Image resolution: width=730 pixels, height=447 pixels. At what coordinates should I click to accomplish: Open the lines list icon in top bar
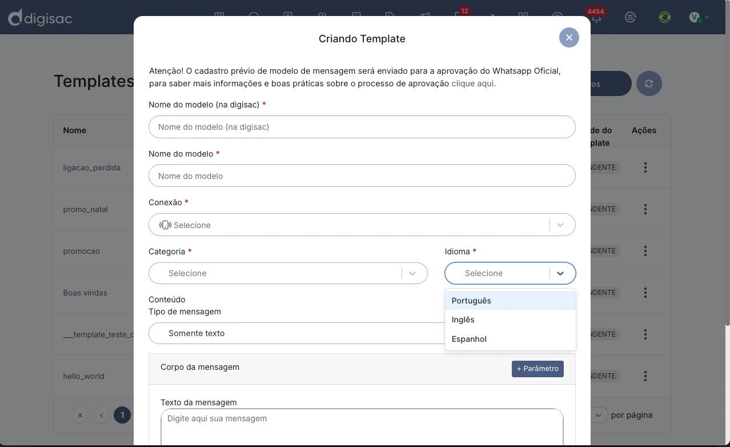click(630, 17)
